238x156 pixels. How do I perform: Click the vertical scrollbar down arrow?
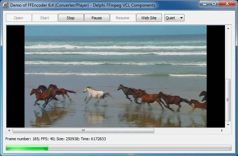pos(228,125)
